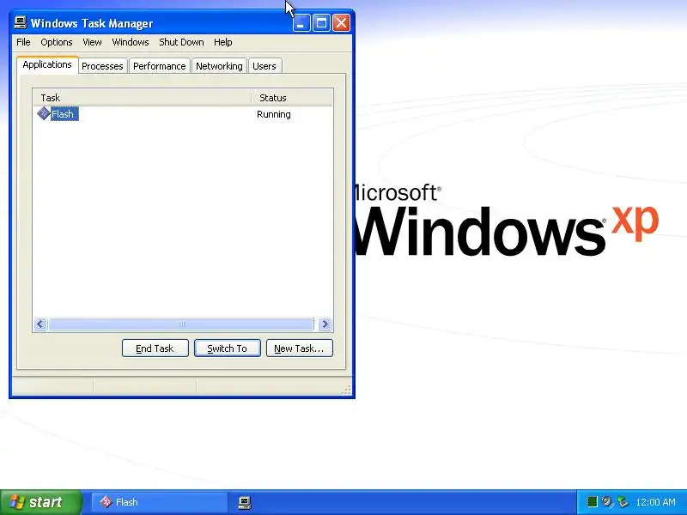687x515 pixels.
Task: Open the File menu in Task Manager
Action: tap(23, 42)
